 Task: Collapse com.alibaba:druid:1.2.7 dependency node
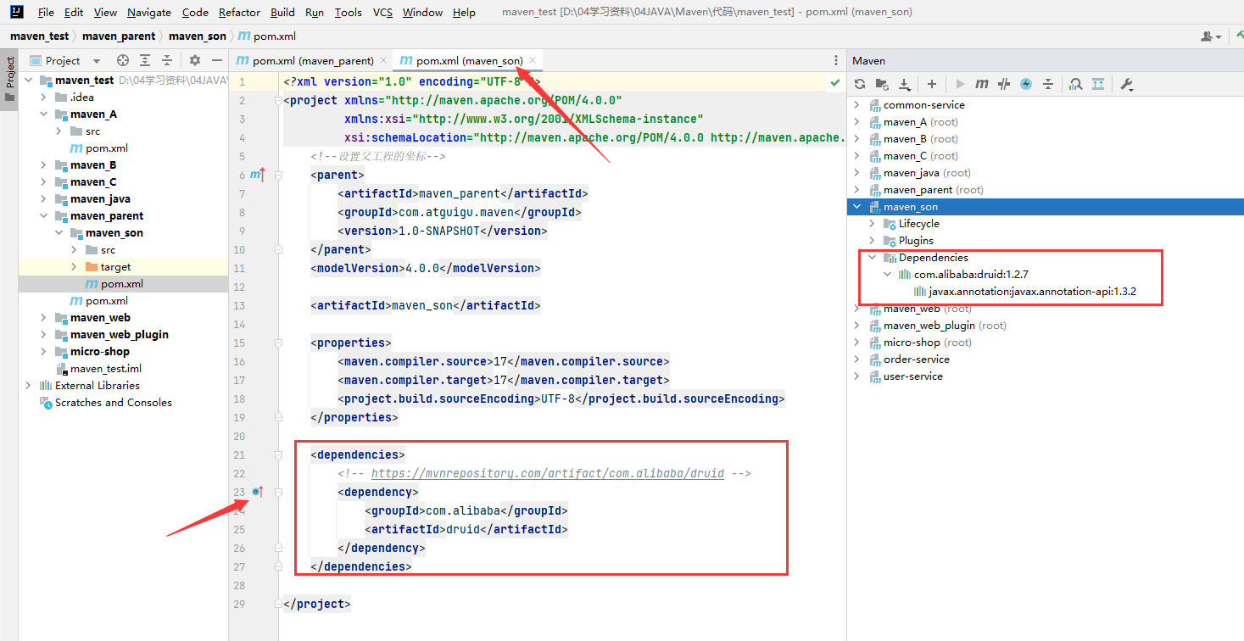(x=887, y=275)
